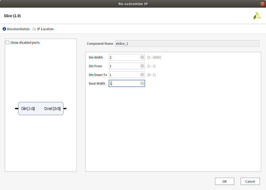Focus the Component Name field
The width and height of the screenshot is (266, 190).
pos(187,43)
